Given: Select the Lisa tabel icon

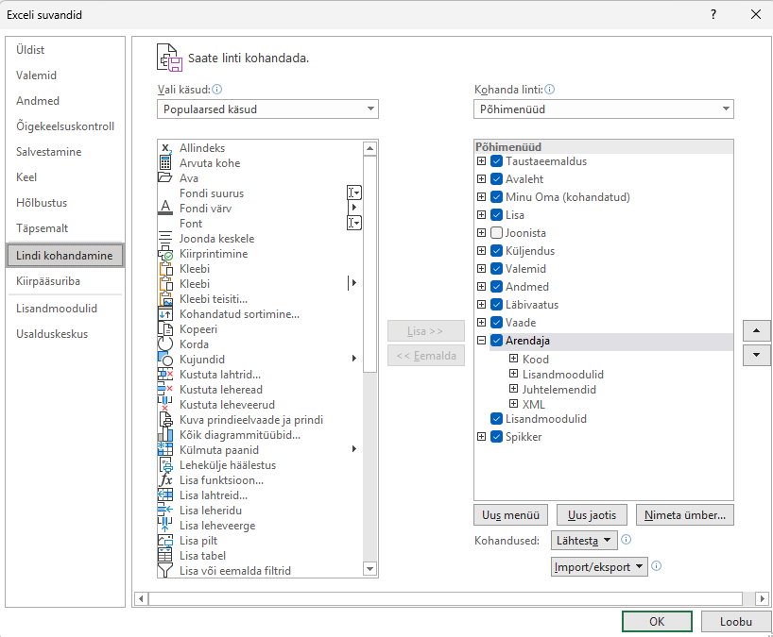Looking at the screenshot, I should (164, 556).
